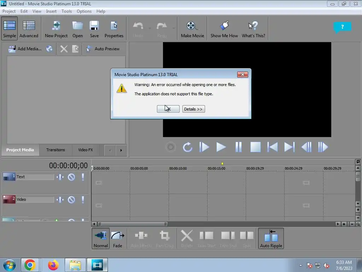The image size is (362, 272).
Task: Click yellow marker on timeline ruler
Action: [222, 164]
